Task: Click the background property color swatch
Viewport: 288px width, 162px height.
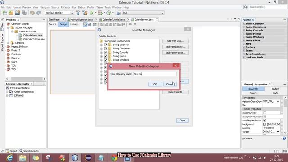Action: pos(265,124)
